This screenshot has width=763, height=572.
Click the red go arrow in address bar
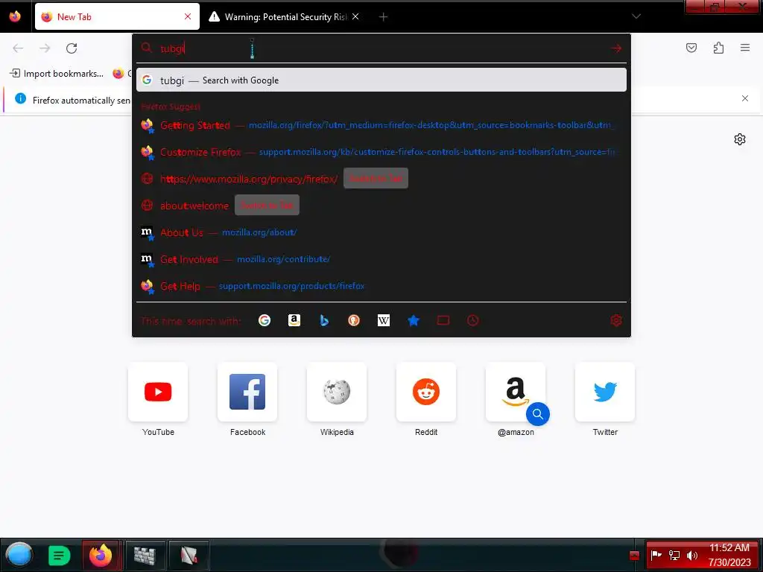point(616,48)
